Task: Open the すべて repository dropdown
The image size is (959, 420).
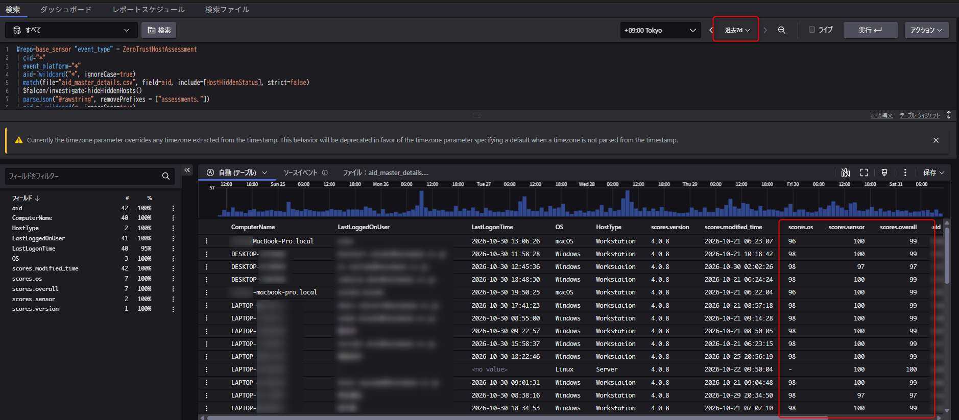Action: tap(71, 30)
